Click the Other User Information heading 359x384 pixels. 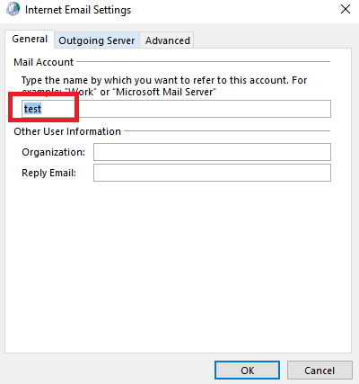coord(67,131)
